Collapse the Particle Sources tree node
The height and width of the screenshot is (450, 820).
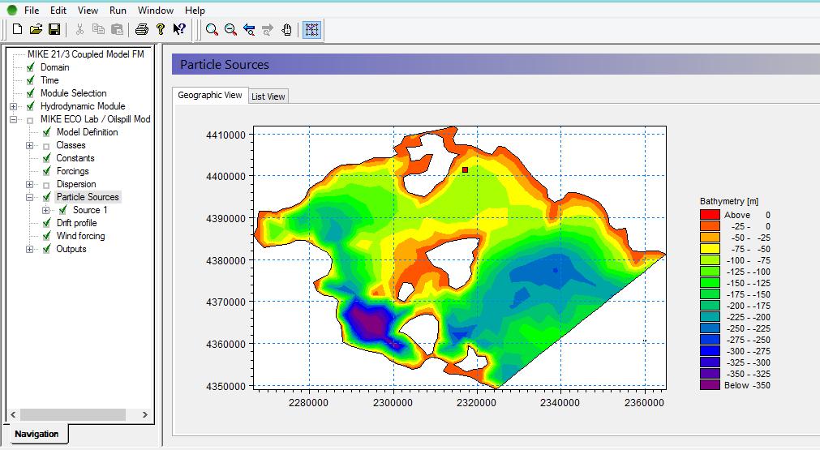click(29, 198)
